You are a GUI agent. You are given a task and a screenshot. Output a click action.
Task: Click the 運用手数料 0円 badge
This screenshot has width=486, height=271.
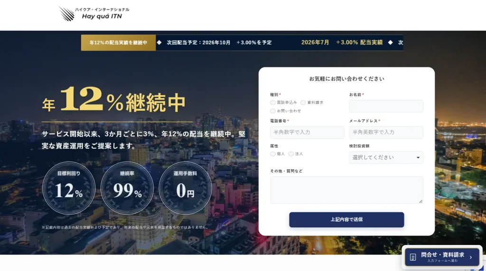pos(186,188)
